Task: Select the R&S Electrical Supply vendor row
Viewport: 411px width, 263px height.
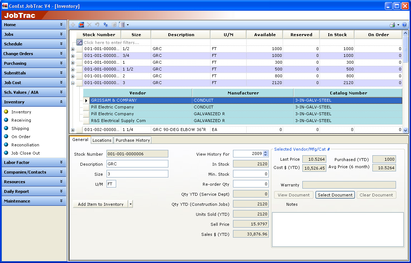Action: tap(118, 121)
